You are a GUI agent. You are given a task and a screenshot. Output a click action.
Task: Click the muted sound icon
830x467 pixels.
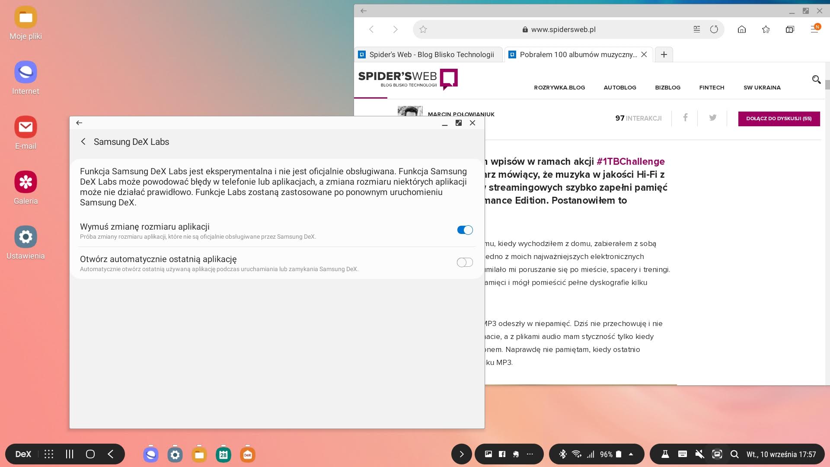click(700, 454)
